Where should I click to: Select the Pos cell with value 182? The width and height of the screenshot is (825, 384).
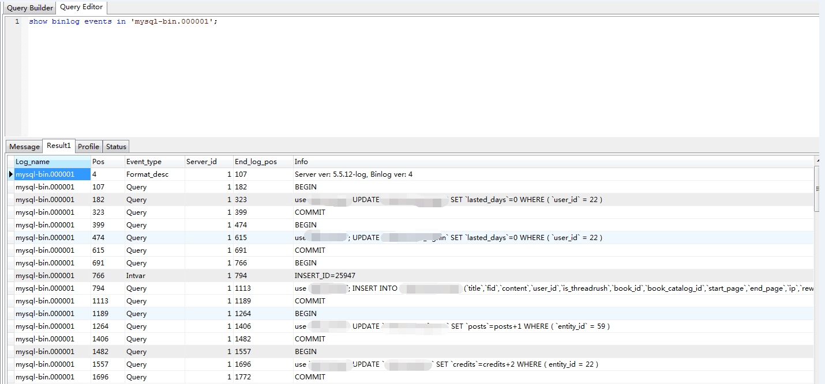coord(107,200)
